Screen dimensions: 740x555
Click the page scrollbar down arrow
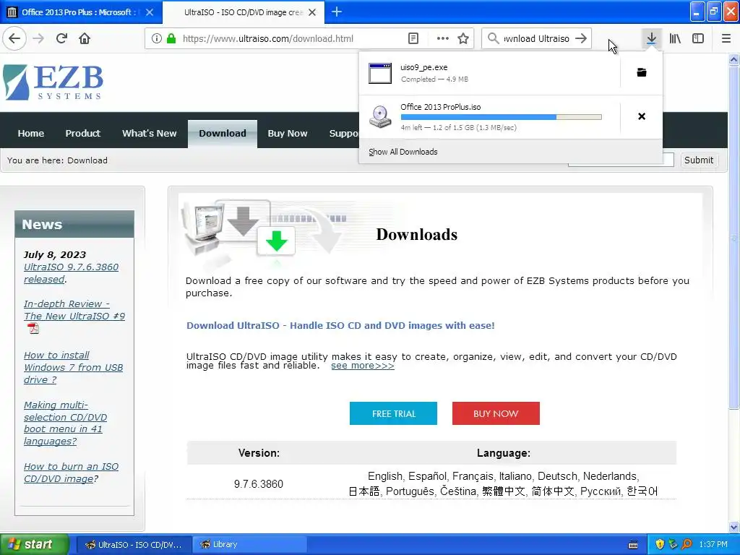click(733, 527)
